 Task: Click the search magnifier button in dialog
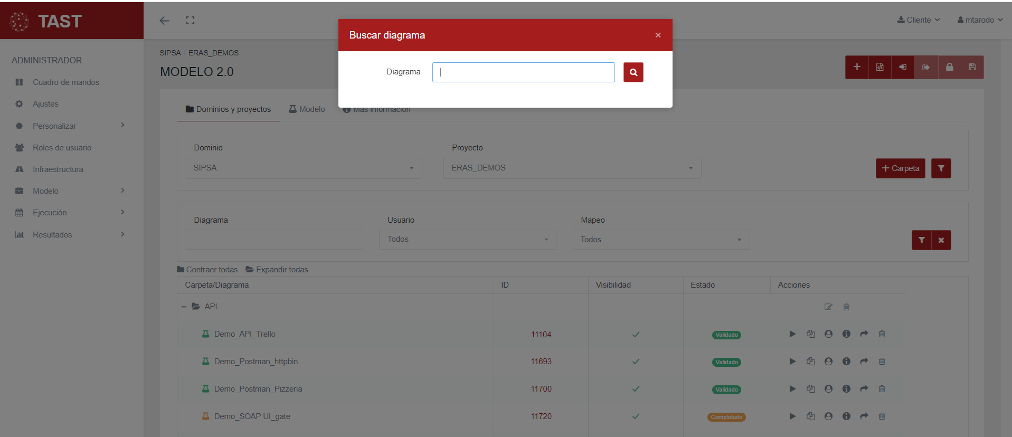(633, 72)
